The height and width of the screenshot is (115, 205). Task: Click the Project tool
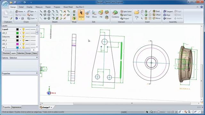coord(125,19)
